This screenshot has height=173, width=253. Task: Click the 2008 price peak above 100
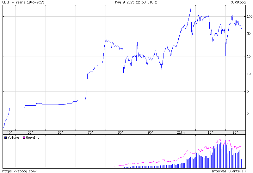[x=190, y=8]
